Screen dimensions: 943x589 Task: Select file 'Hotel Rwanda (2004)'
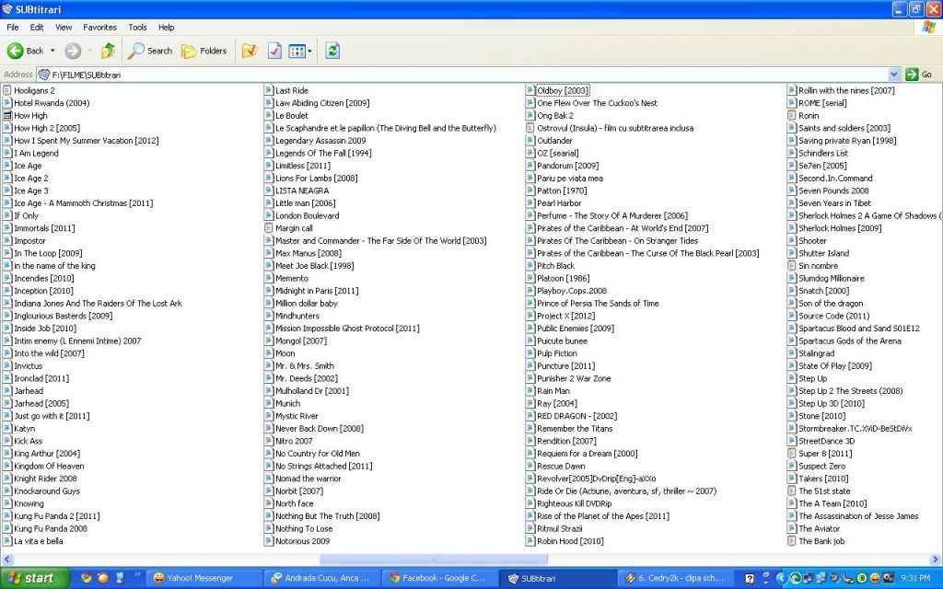[52, 103]
